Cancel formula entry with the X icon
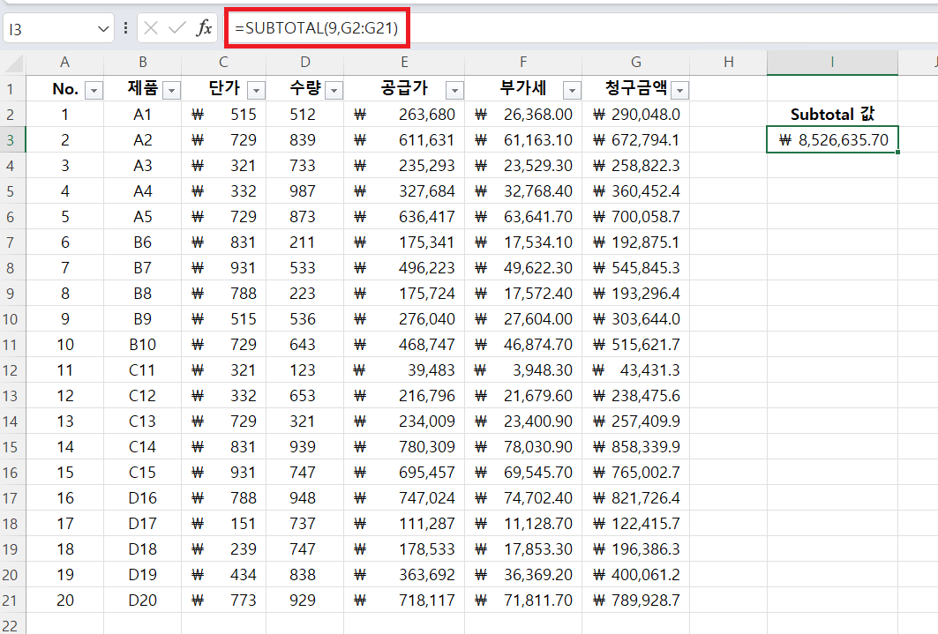 pyautogui.click(x=151, y=28)
